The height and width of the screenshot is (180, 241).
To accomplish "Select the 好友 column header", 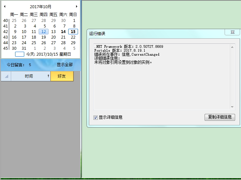I will pyautogui.click(x=62, y=76).
